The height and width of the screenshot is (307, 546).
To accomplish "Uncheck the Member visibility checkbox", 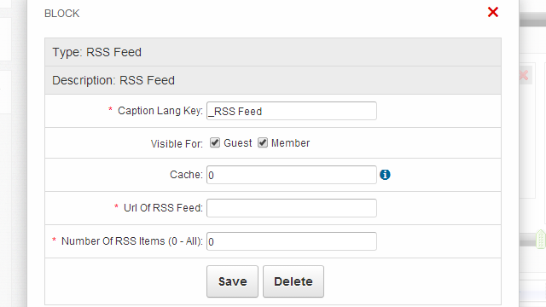I will coord(263,142).
